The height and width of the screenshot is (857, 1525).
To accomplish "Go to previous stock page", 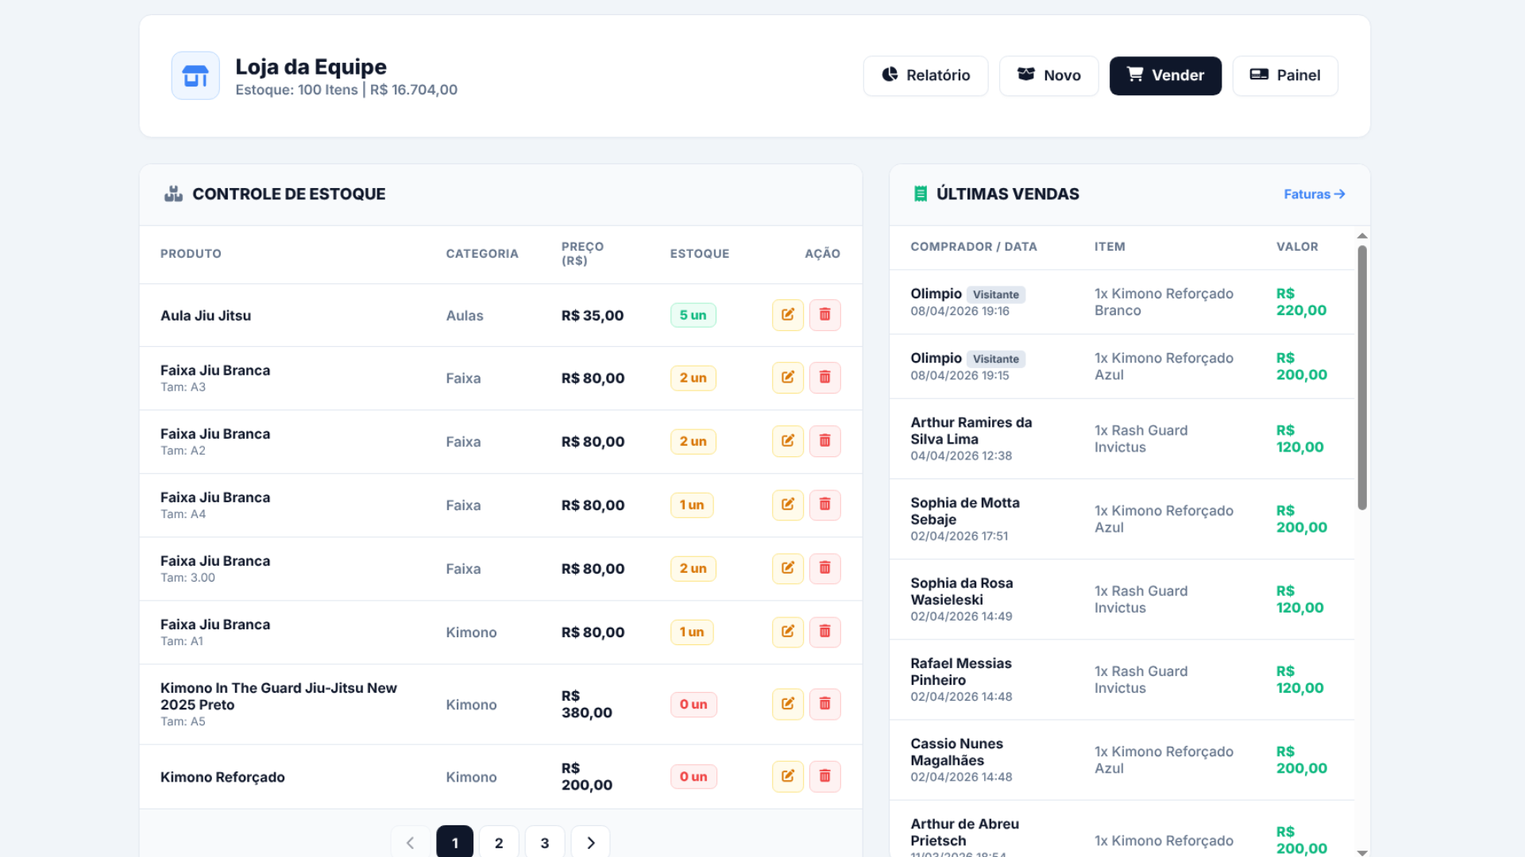I will click(x=411, y=843).
